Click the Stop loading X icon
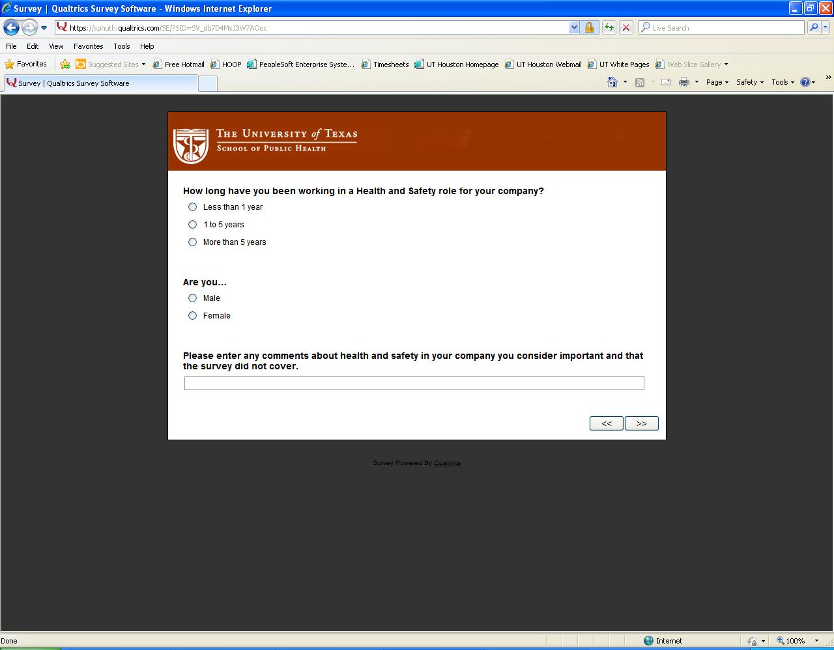834x650 pixels. pos(625,27)
